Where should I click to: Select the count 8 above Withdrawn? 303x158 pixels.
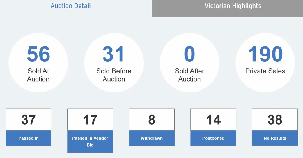pyautogui.click(x=152, y=119)
